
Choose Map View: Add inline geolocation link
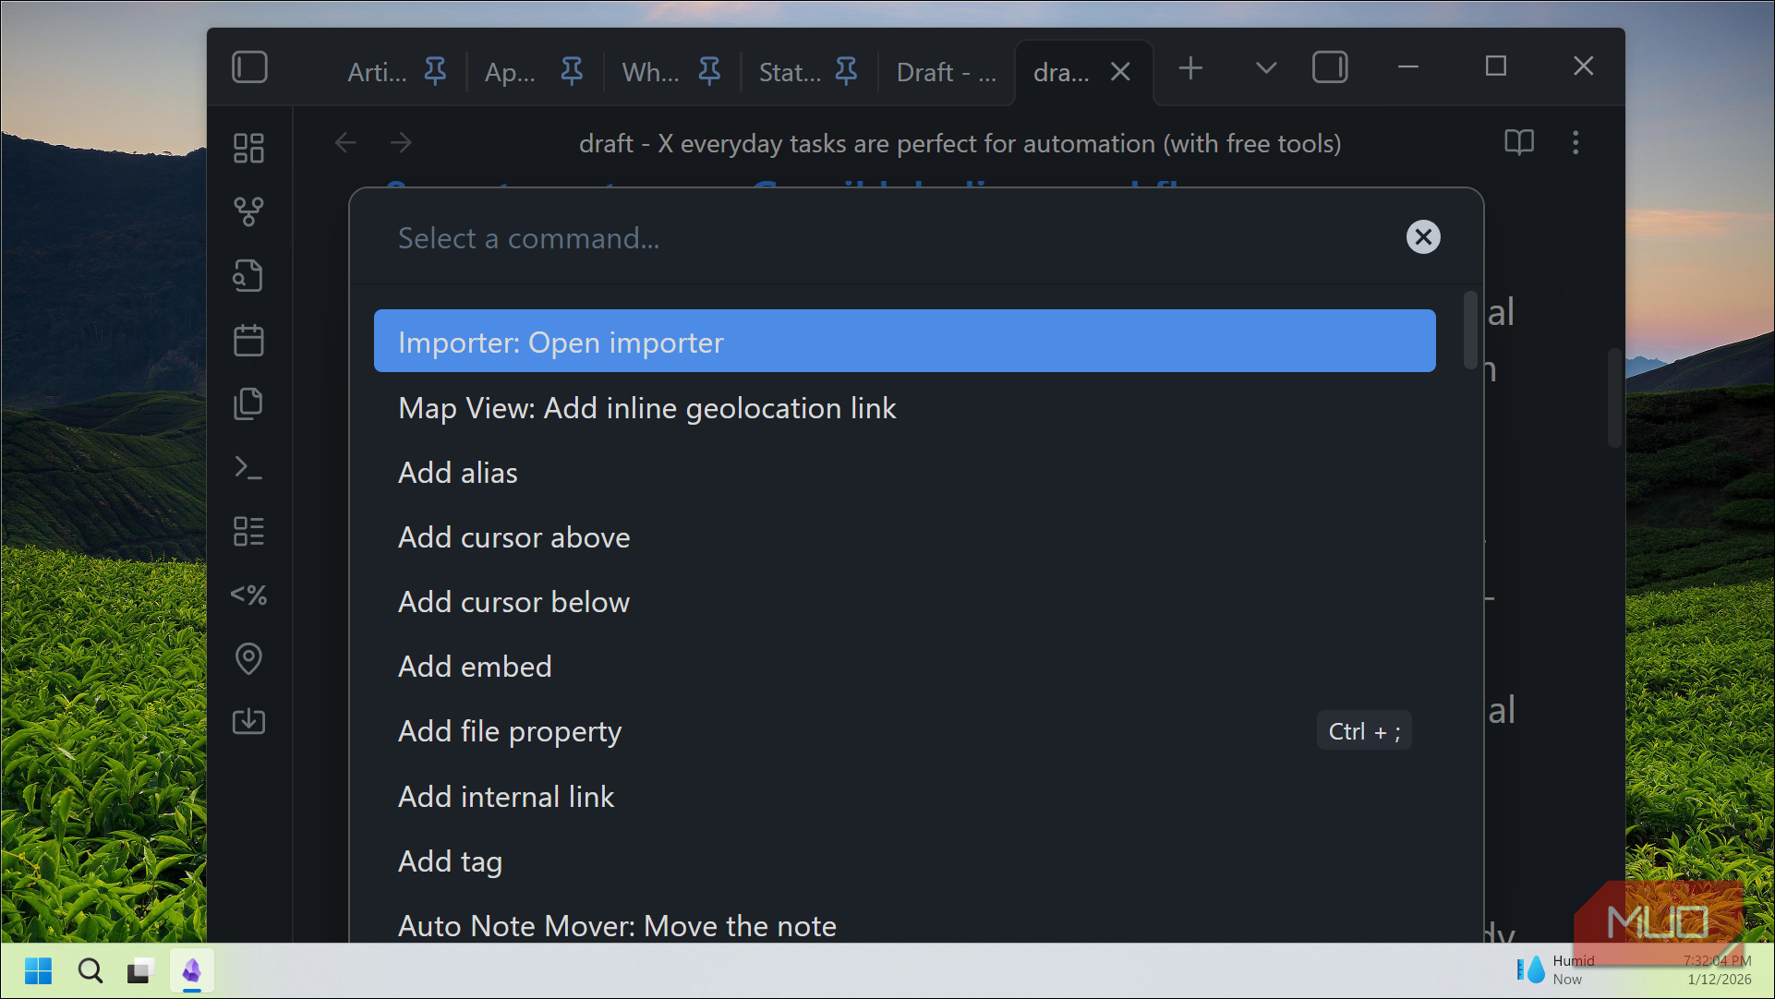tap(904, 408)
